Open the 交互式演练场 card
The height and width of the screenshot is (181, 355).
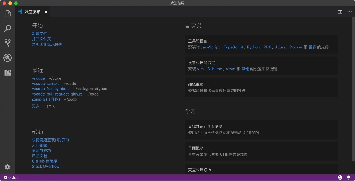point(261,169)
